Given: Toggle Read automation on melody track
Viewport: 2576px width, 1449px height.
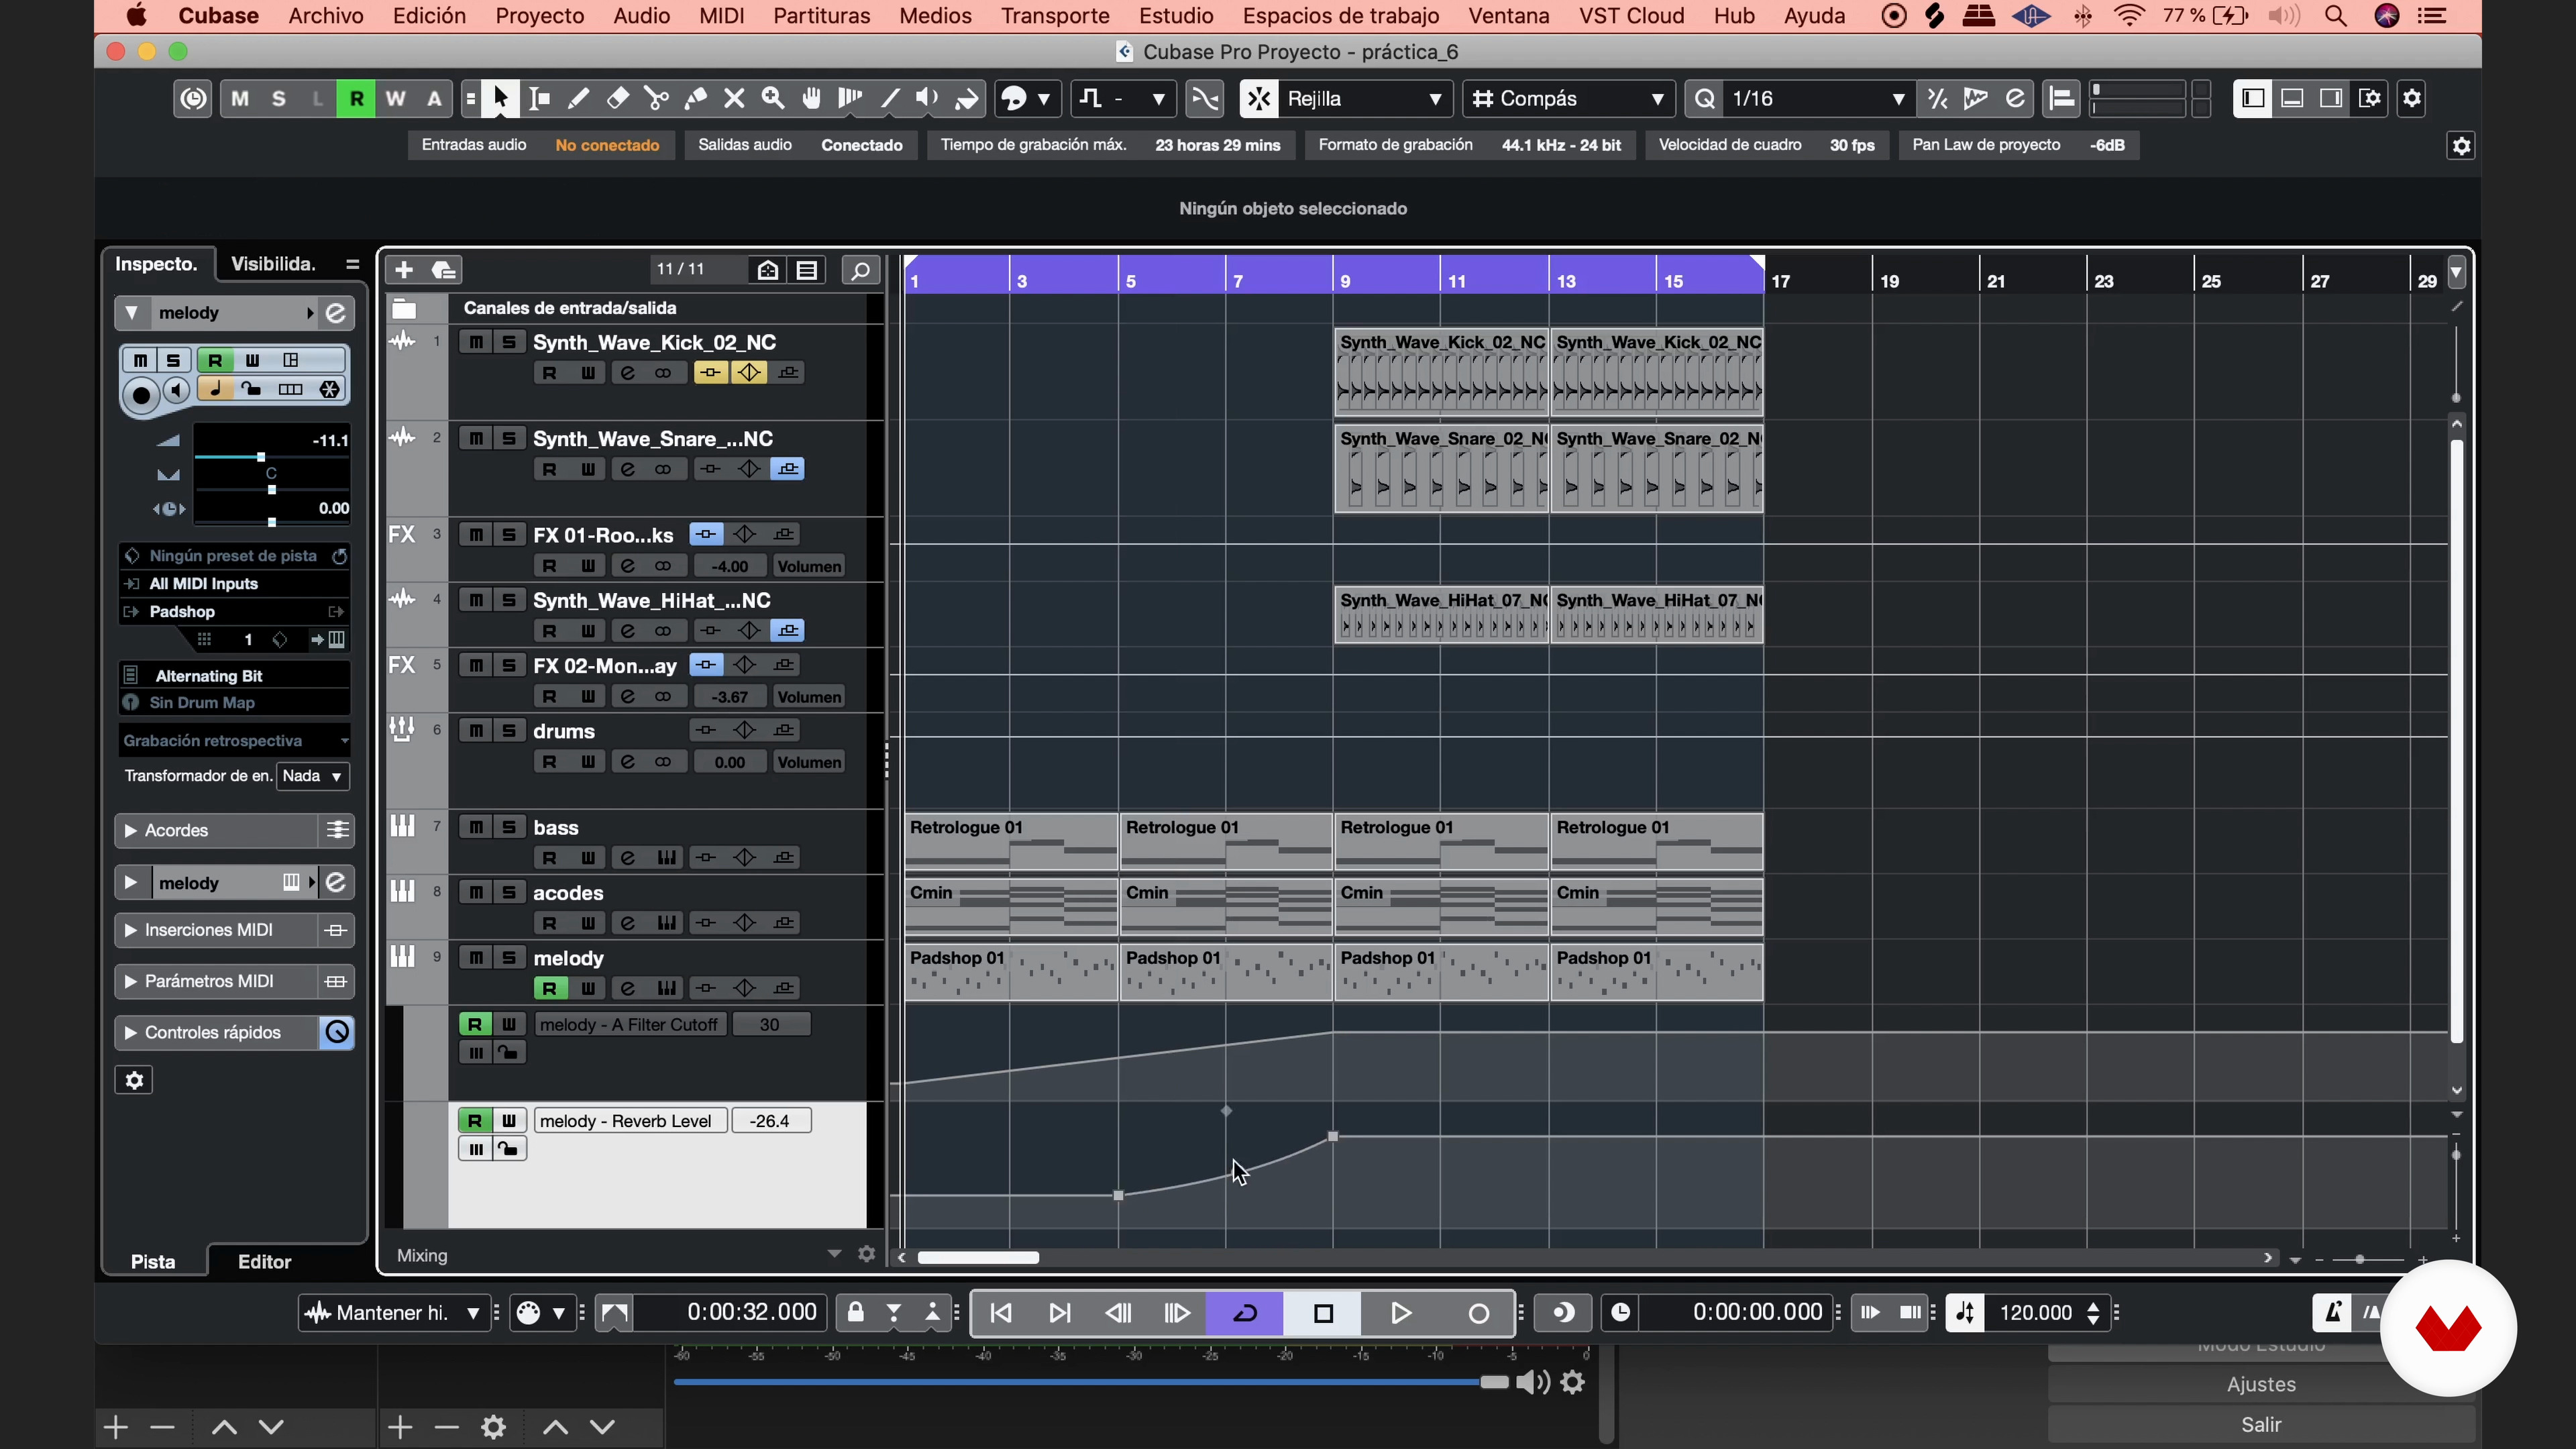Looking at the screenshot, I should point(549,988).
